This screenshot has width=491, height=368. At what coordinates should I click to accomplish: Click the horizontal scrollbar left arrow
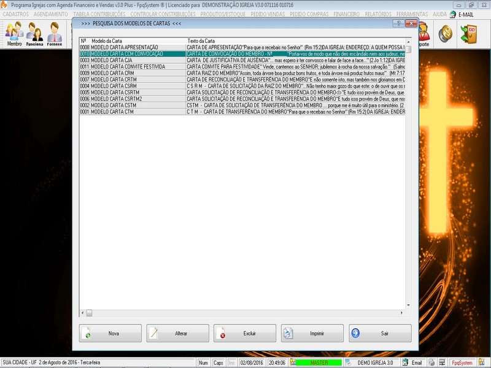tap(83, 313)
